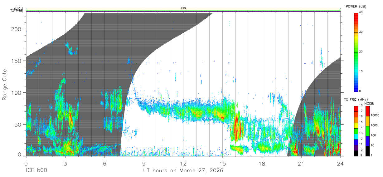Screen dimensions: 383x177
Task: Click the Range Gate axis title
Action: (5, 85)
